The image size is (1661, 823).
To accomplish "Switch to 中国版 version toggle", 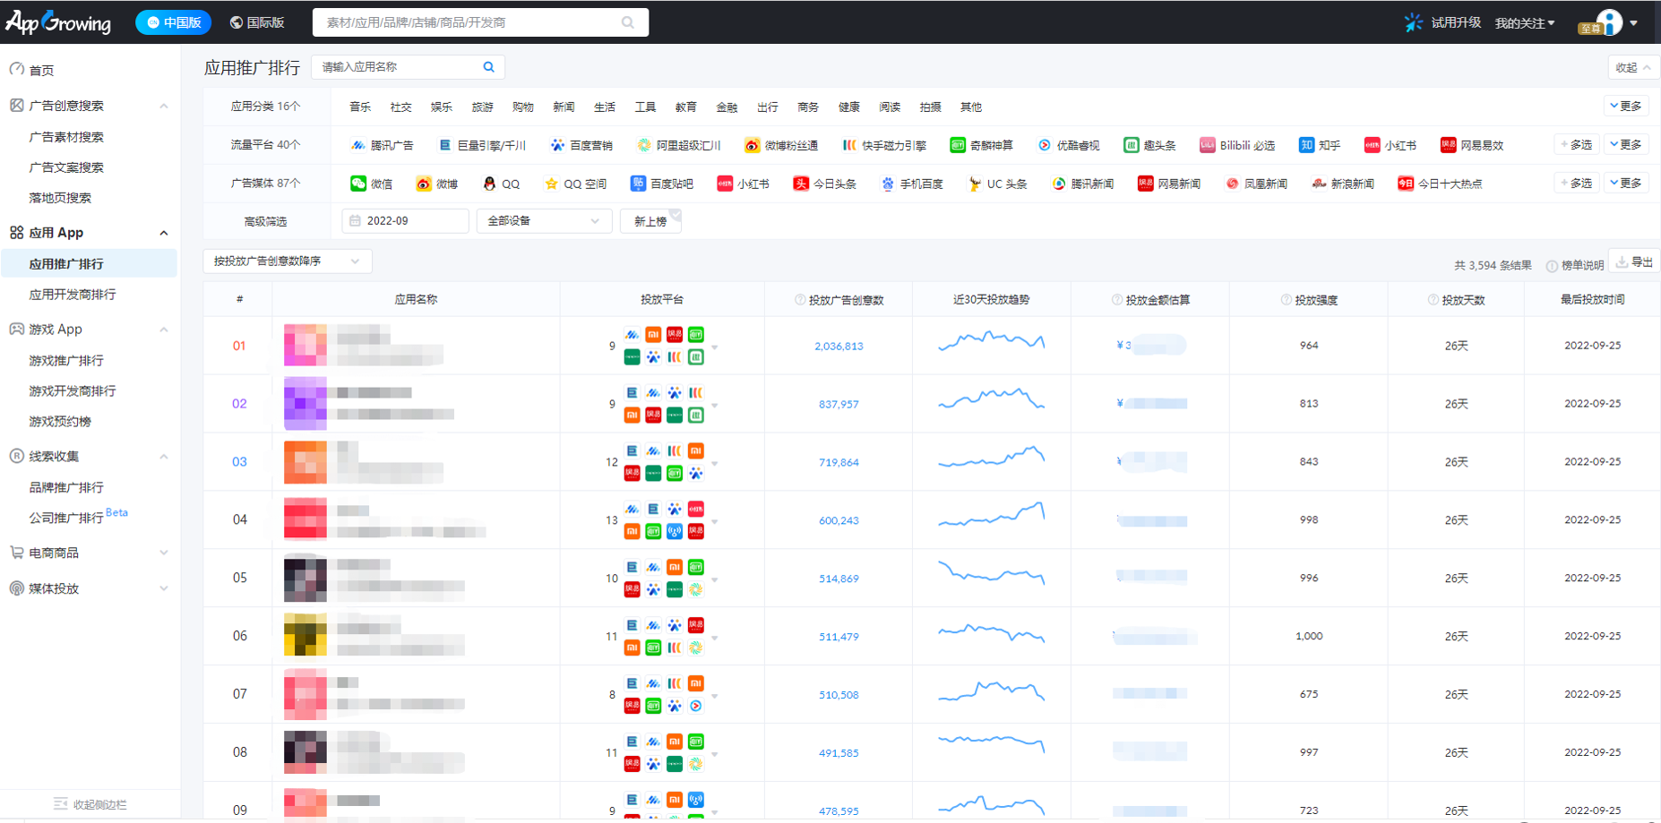I will click(x=173, y=22).
